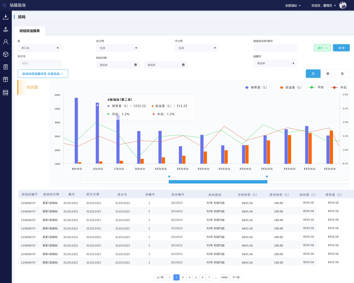Screen dimensions: 354x283
Task: Jump to last page 64063
Action: click(224, 277)
